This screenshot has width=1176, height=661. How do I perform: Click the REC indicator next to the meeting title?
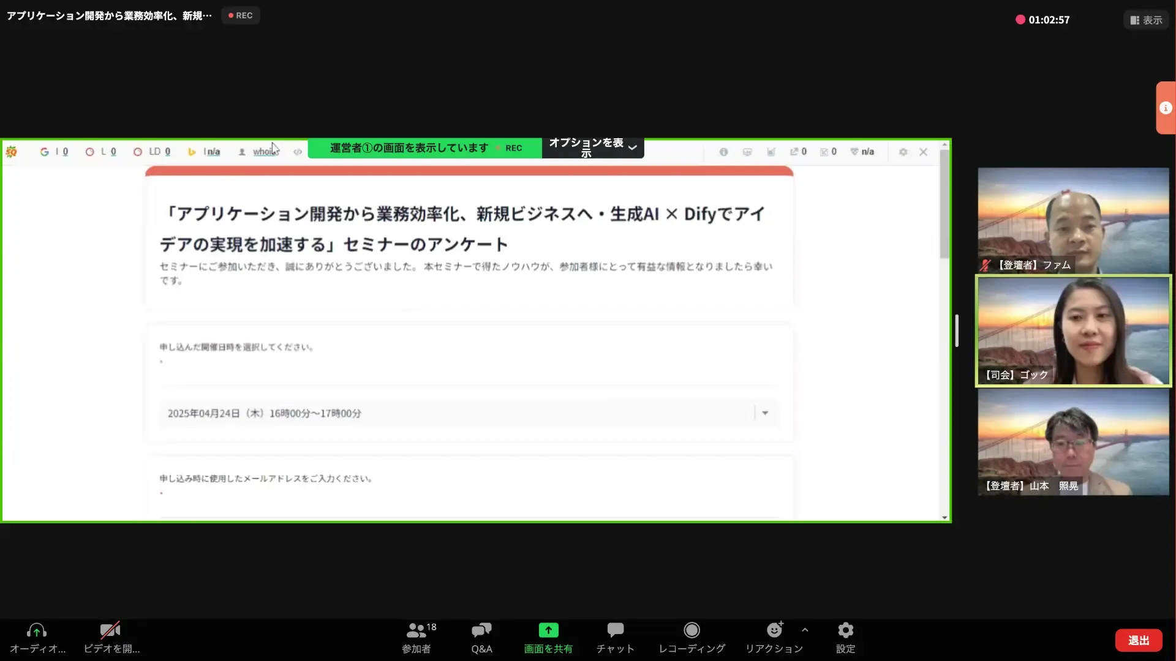(240, 15)
